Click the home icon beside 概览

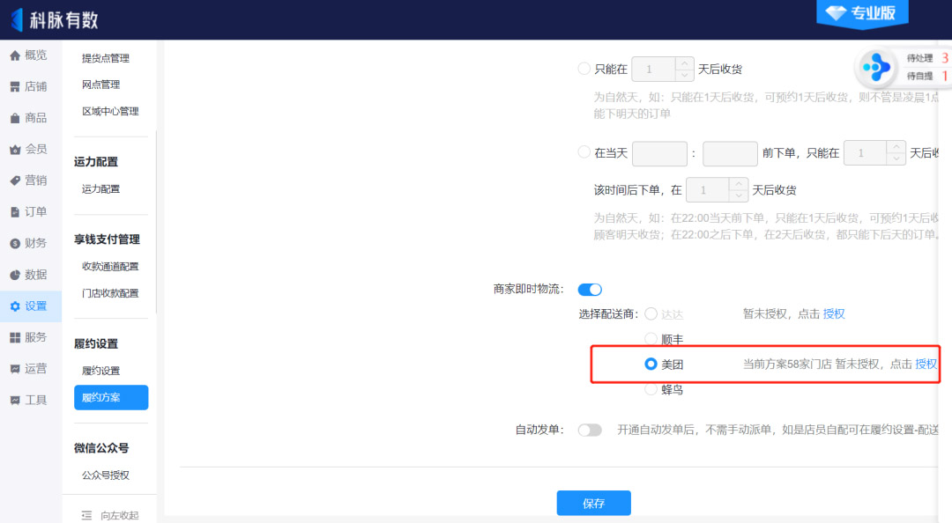[15, 55]
